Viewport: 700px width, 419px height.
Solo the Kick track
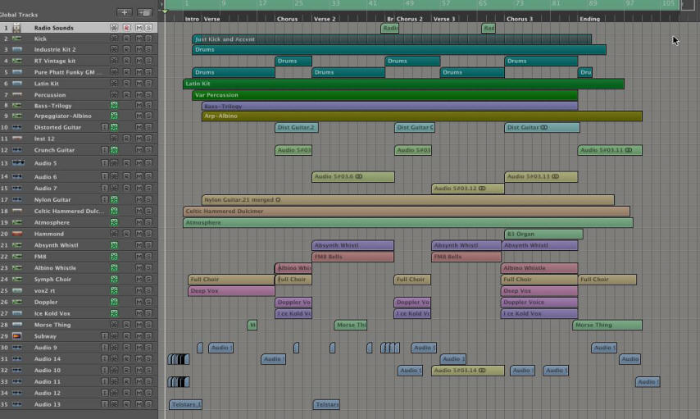148,39
